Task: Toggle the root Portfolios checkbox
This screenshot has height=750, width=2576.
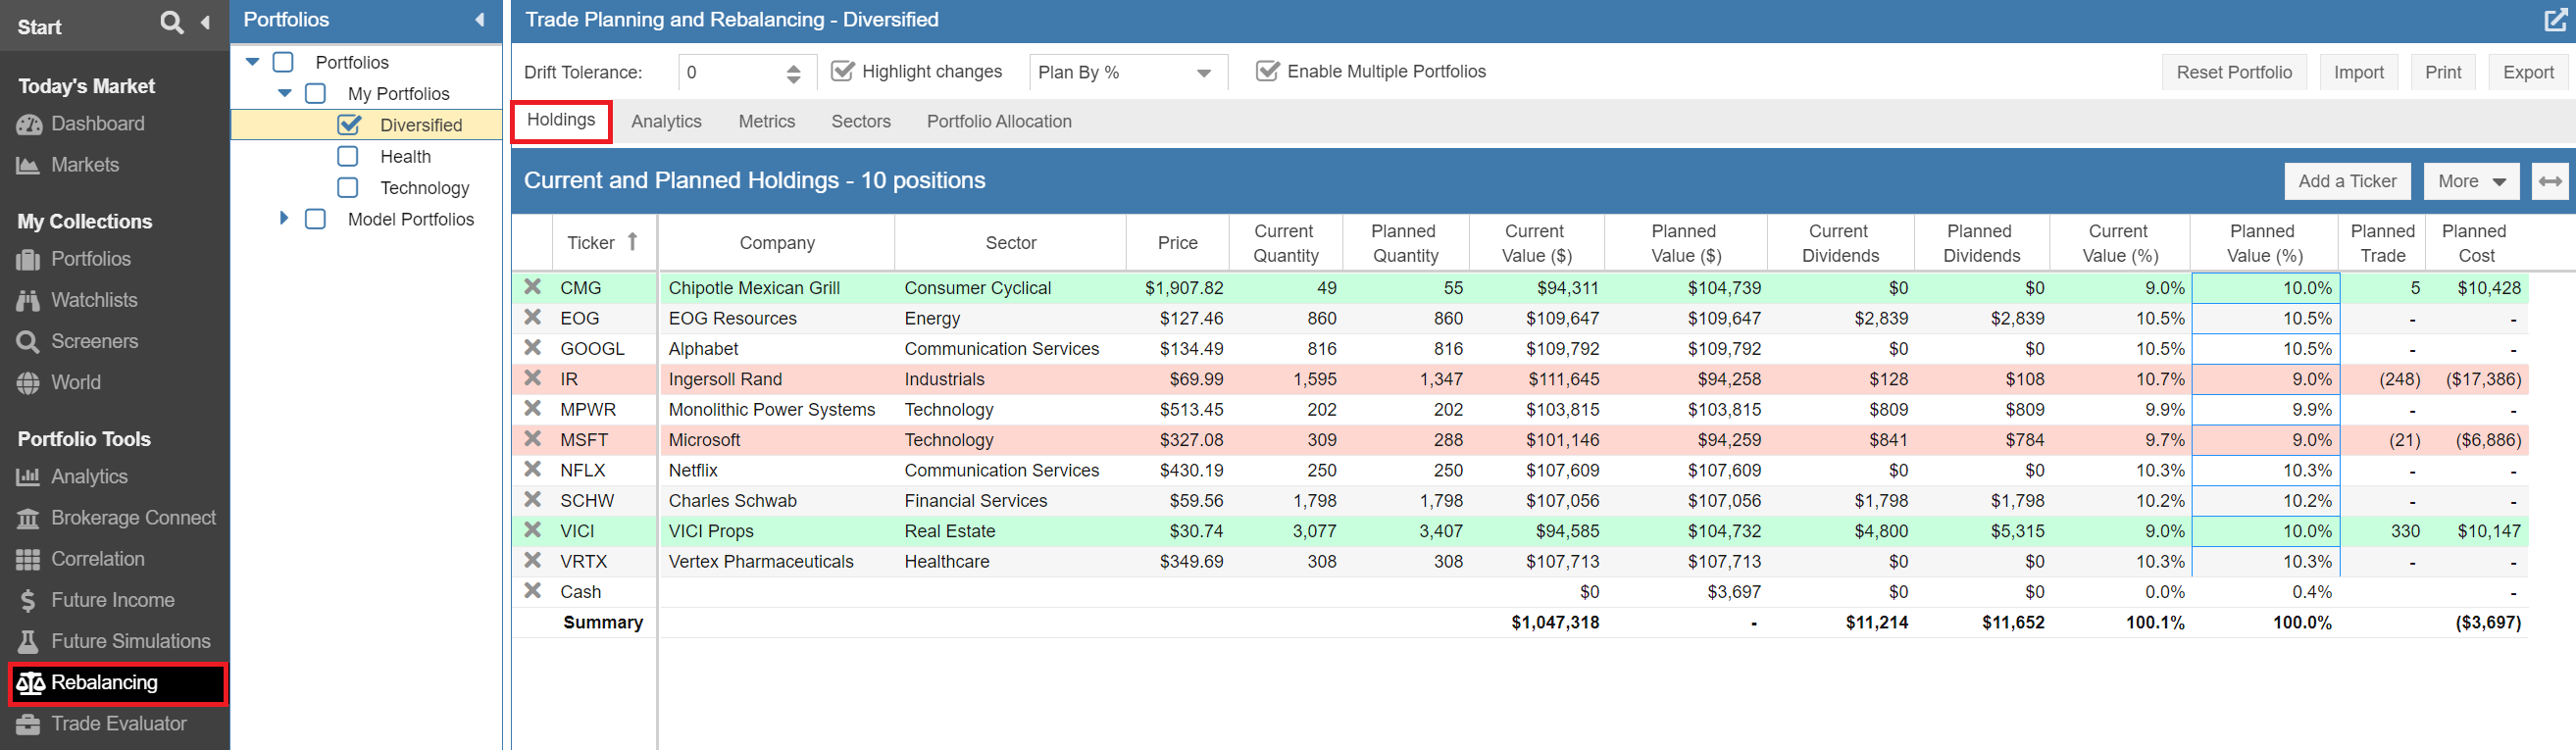Action: [x=283, y=62]
